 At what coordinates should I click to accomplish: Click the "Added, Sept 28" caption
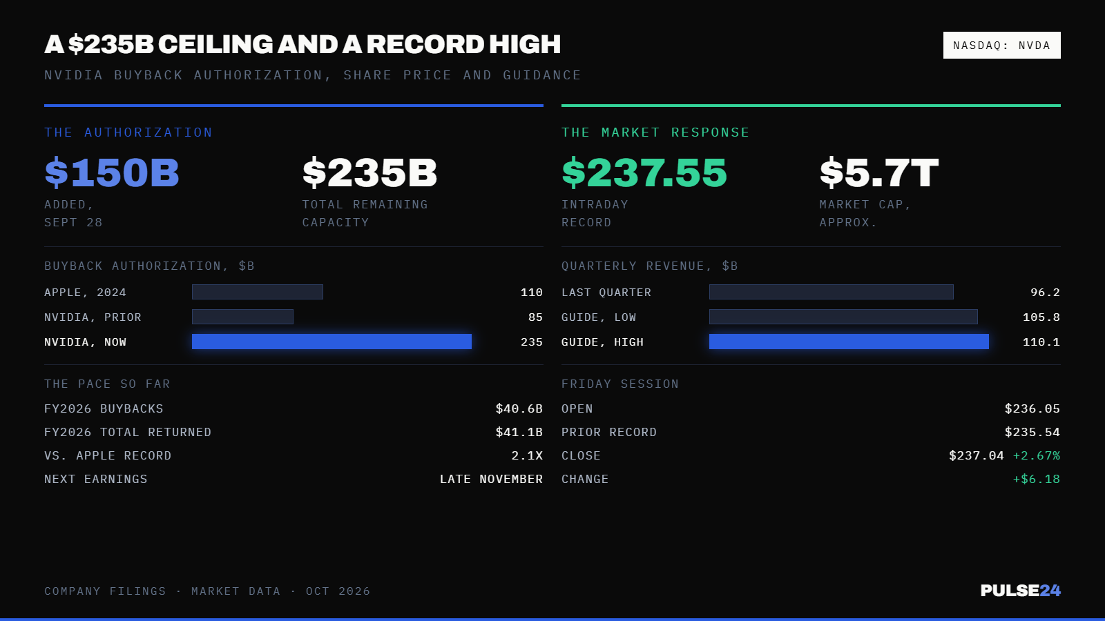tap(73, 214)
